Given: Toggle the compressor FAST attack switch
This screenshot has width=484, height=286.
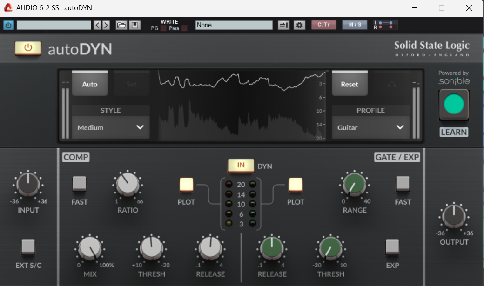Looking at the screenshot, I should click(x=79, y=184).
